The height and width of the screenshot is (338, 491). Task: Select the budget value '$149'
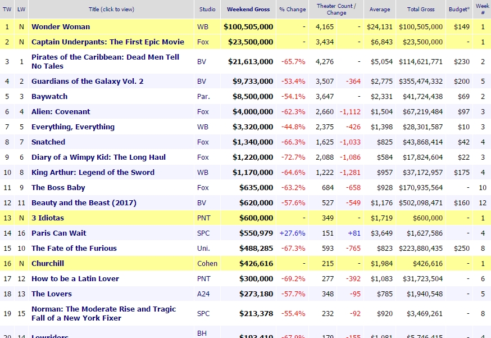coord(462,26)
